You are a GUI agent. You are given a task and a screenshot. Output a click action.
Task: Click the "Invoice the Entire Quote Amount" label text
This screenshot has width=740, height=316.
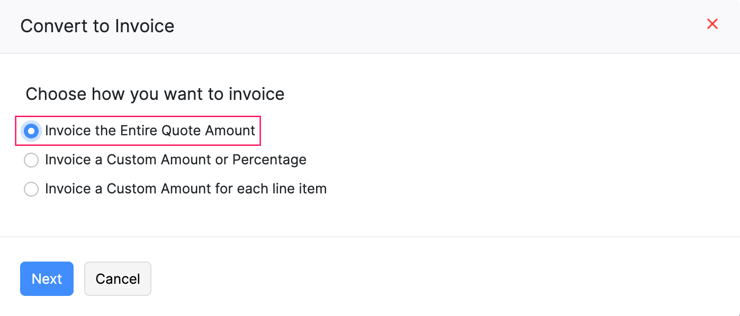pos(150,131)
